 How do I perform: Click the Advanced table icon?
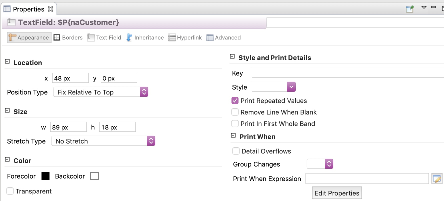(x=210, y=38)
